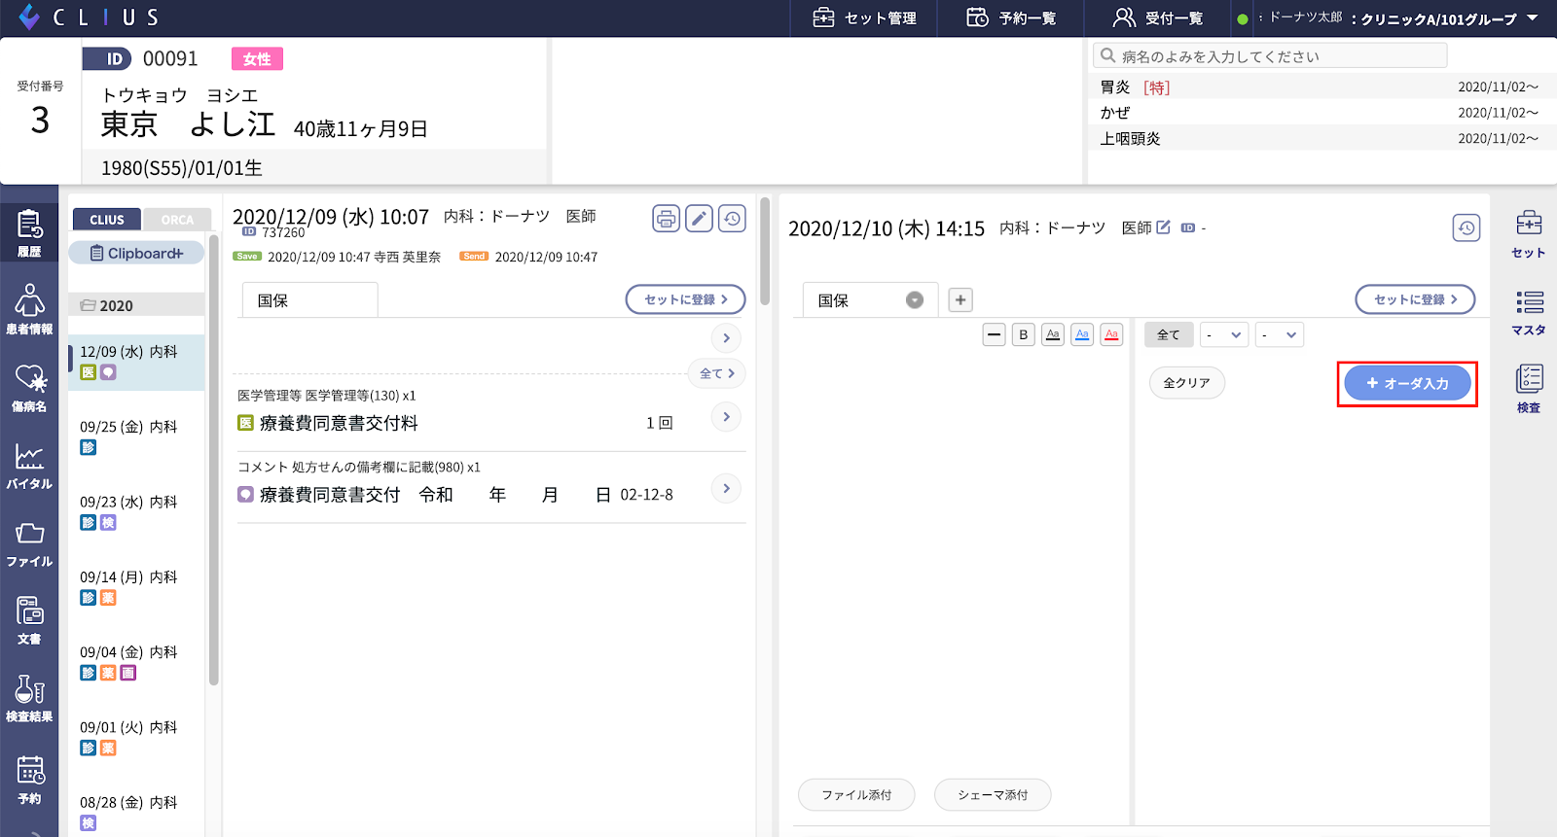Click オーダ入力 button
This screenshot has width=1557, height=837.
click(x=1407, y=383)
